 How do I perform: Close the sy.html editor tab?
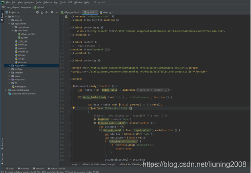(96, 12)
